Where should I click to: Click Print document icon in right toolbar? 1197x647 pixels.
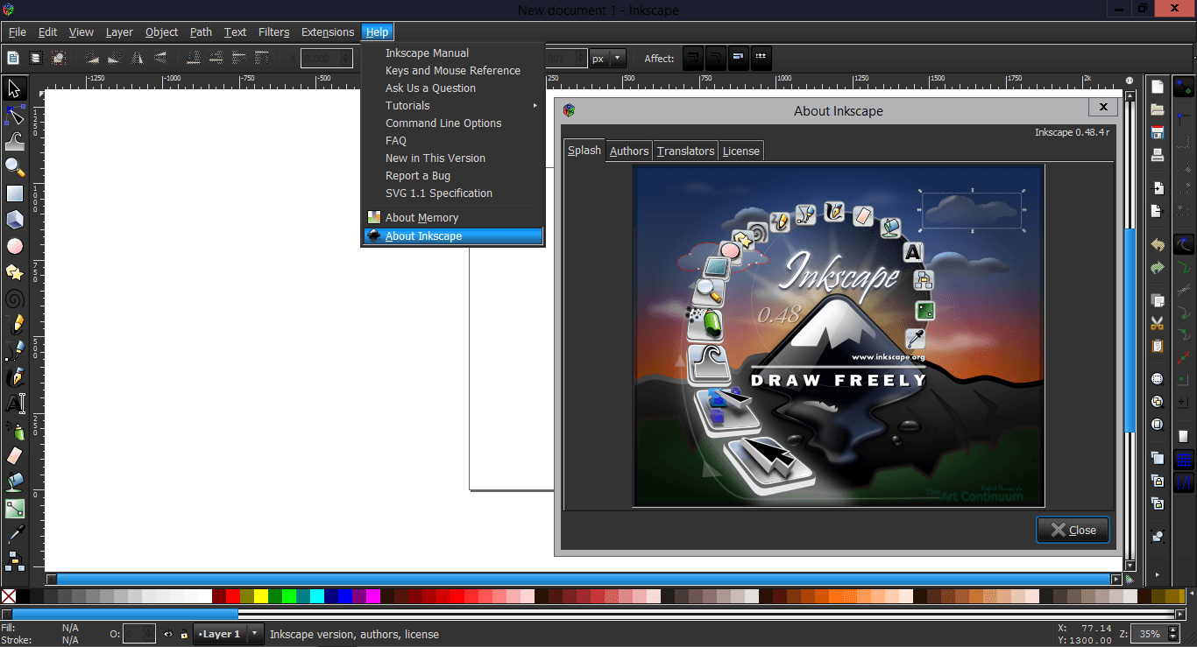[x=1158, y=155]
